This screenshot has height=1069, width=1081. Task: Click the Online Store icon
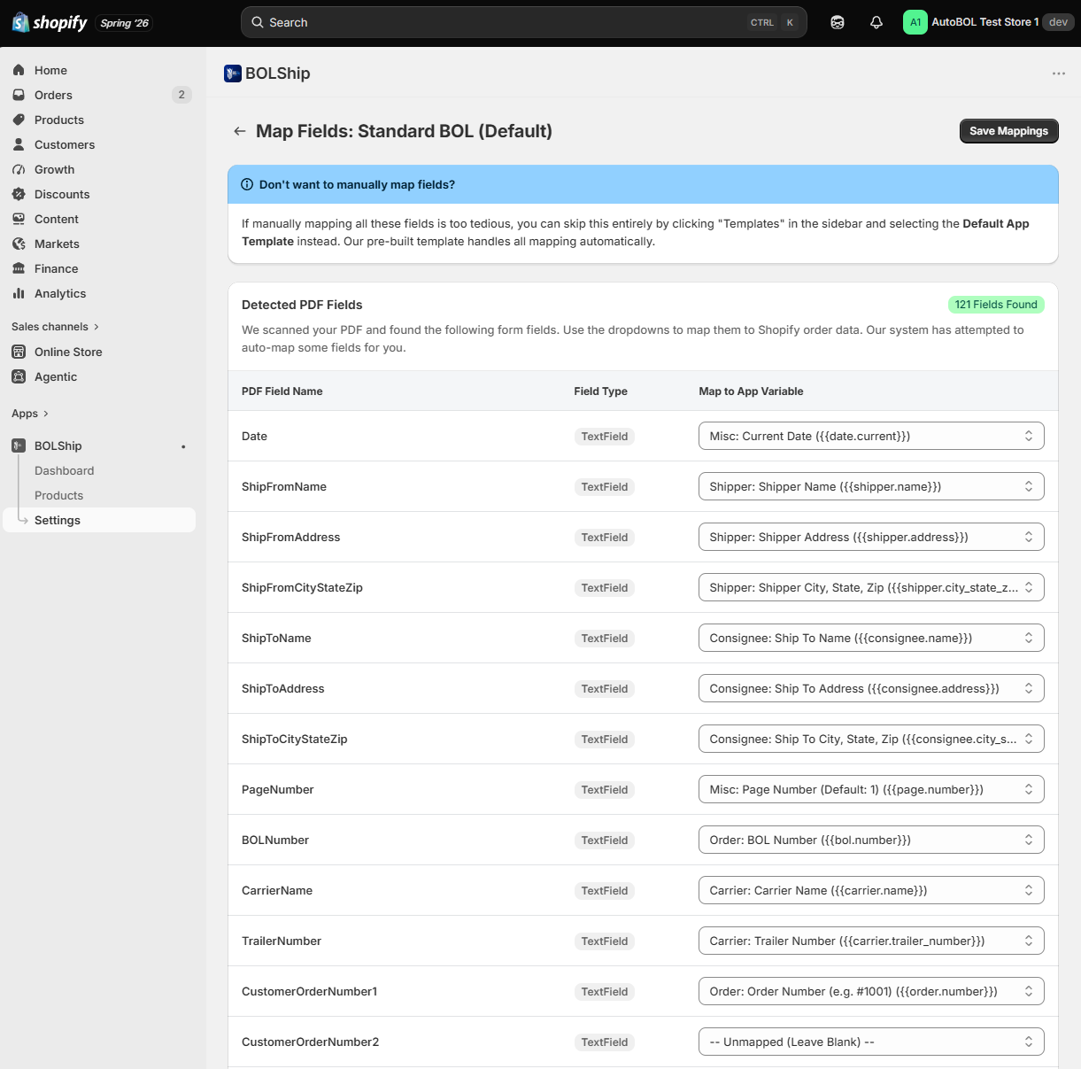[19, 352]
